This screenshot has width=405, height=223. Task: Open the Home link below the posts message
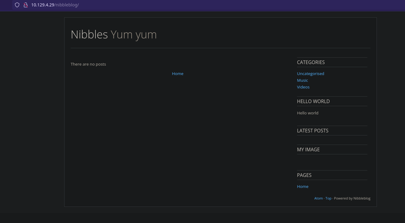(177, 74)
